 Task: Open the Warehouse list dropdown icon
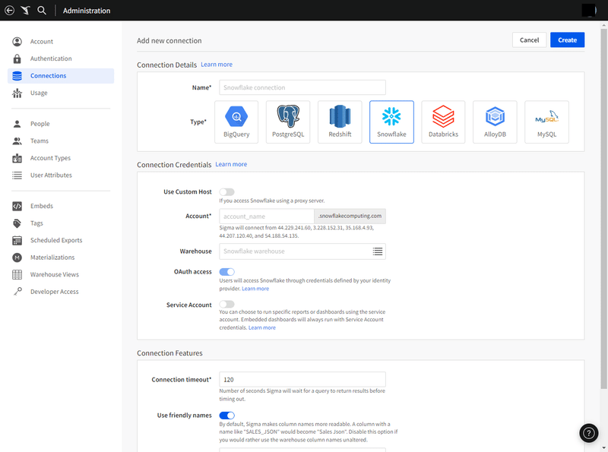tap(378, 251)
